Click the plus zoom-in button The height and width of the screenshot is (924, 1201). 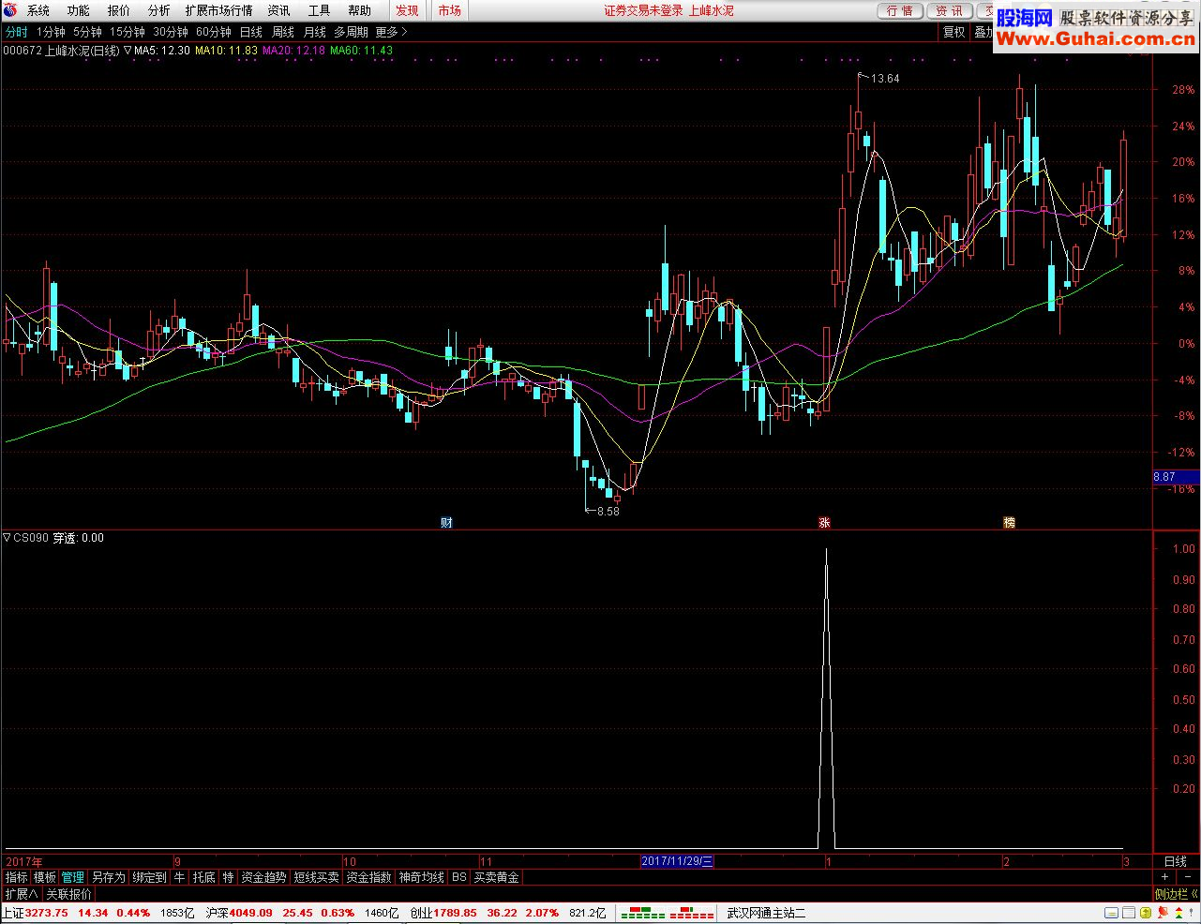pos(1165,878)
